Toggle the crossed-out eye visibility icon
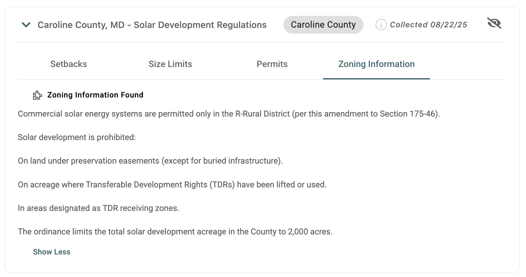Viewport: 526px width, 277px height. point(494,24)
